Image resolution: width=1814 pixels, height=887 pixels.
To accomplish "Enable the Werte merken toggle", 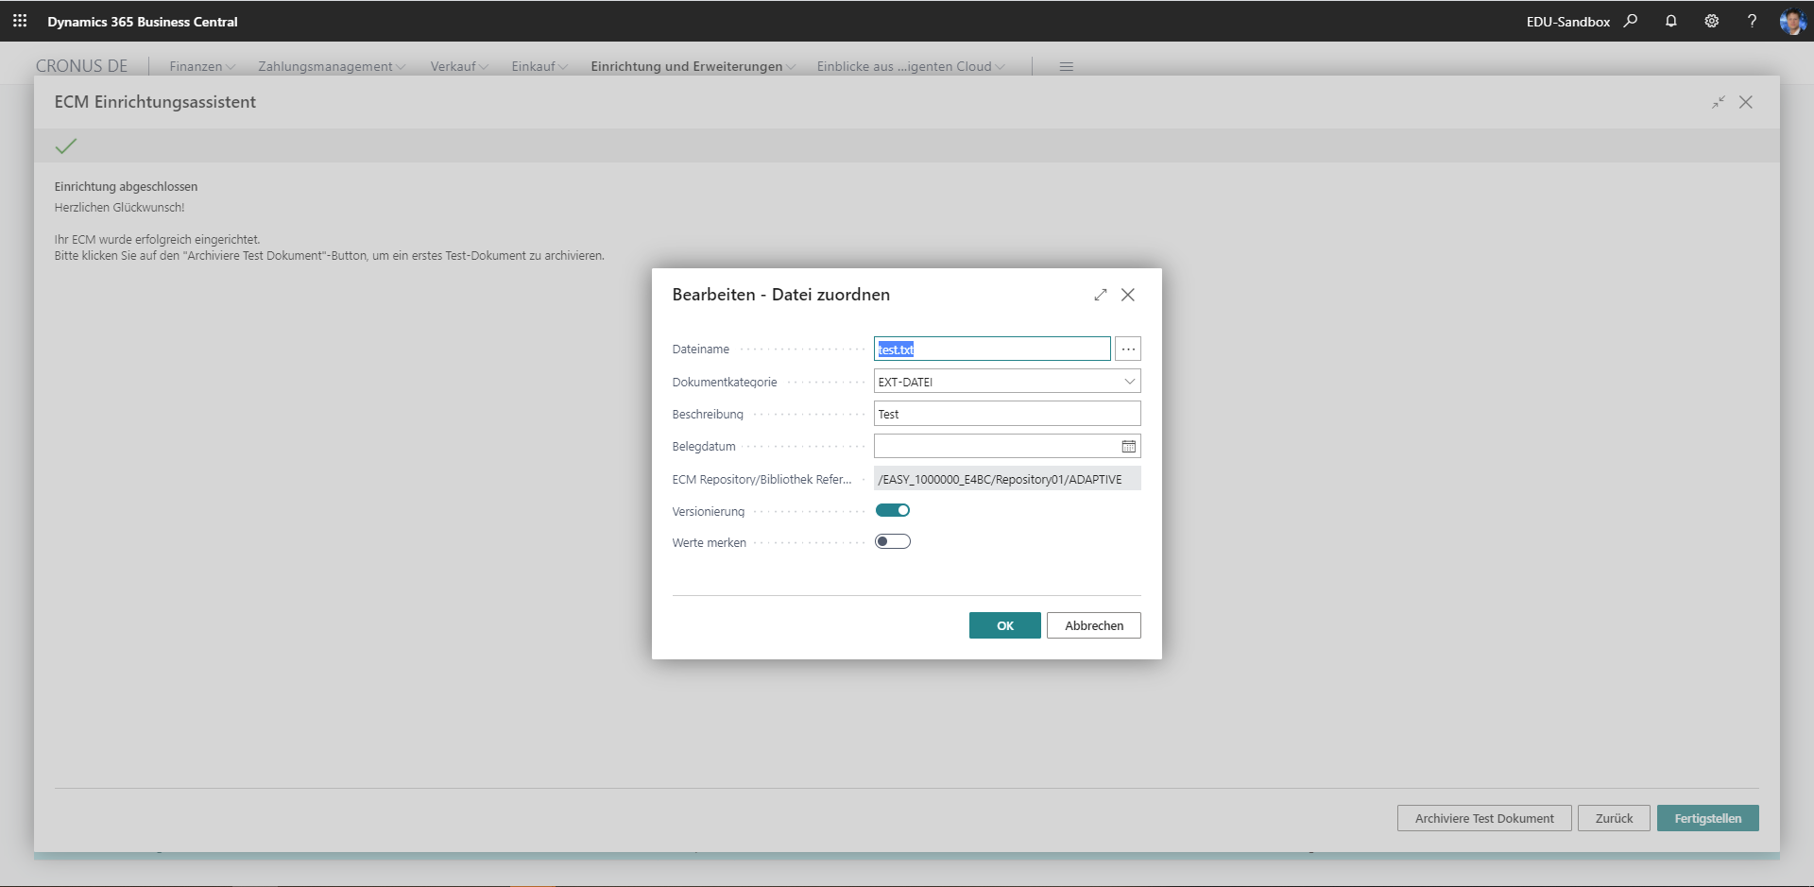I will point(893,541).
